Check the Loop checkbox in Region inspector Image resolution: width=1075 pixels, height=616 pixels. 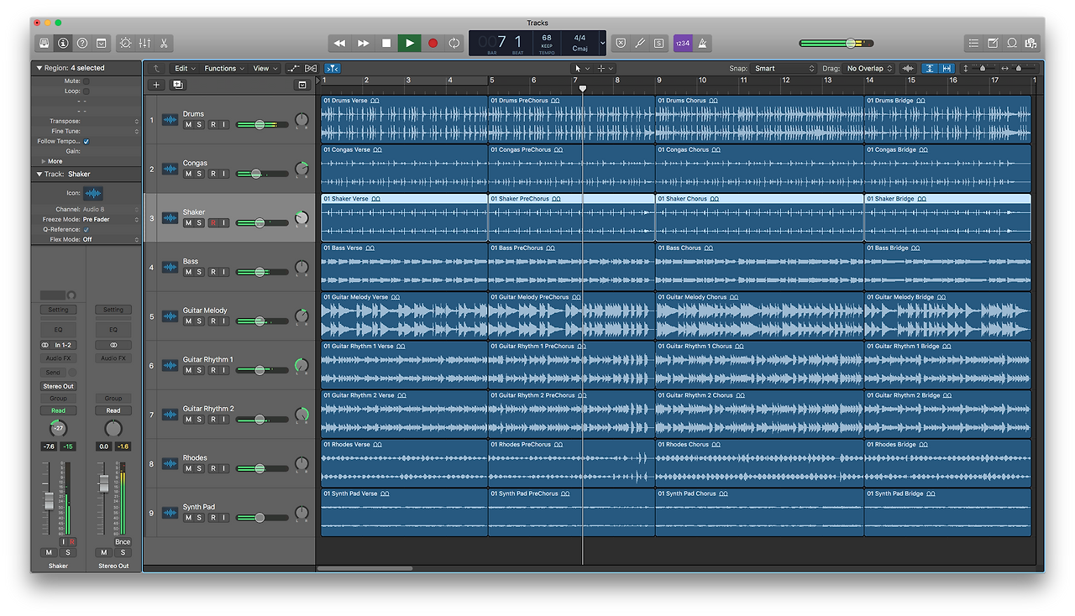click(86, 91)
